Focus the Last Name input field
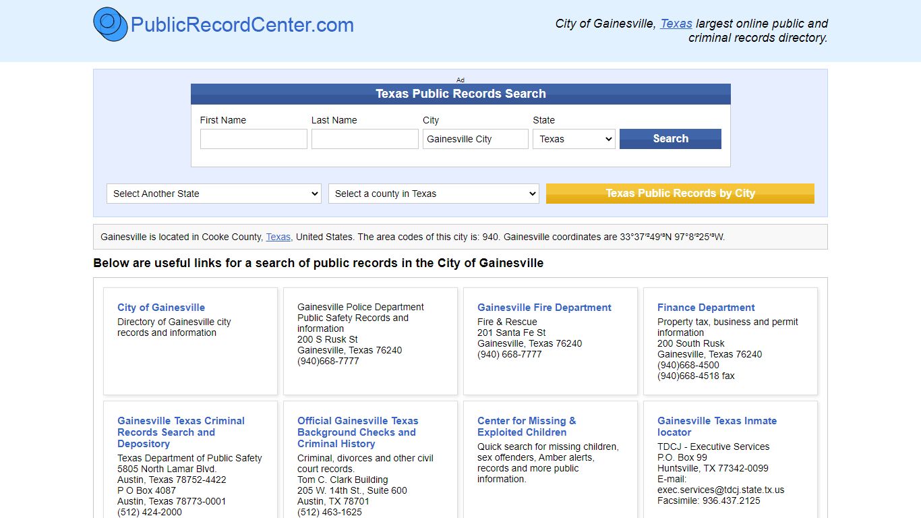The height and width of the screenshot is (518, 921). coord(365,139)
